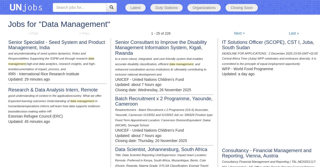Click the Prev page pagination link
The image size is (320, 167).
coord(84,33)
